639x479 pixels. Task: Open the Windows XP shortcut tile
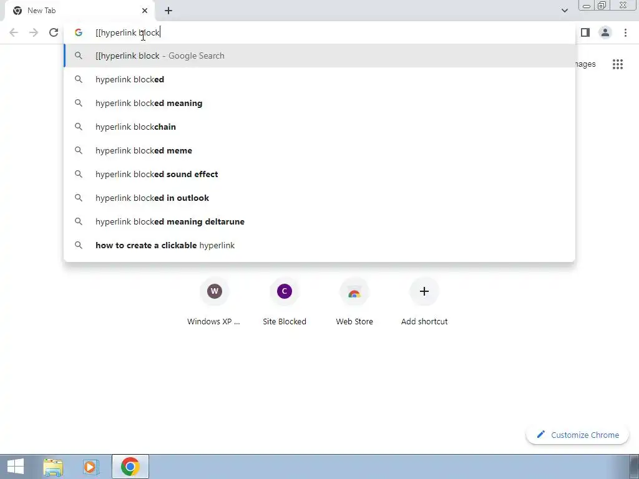tap(214, 302)
